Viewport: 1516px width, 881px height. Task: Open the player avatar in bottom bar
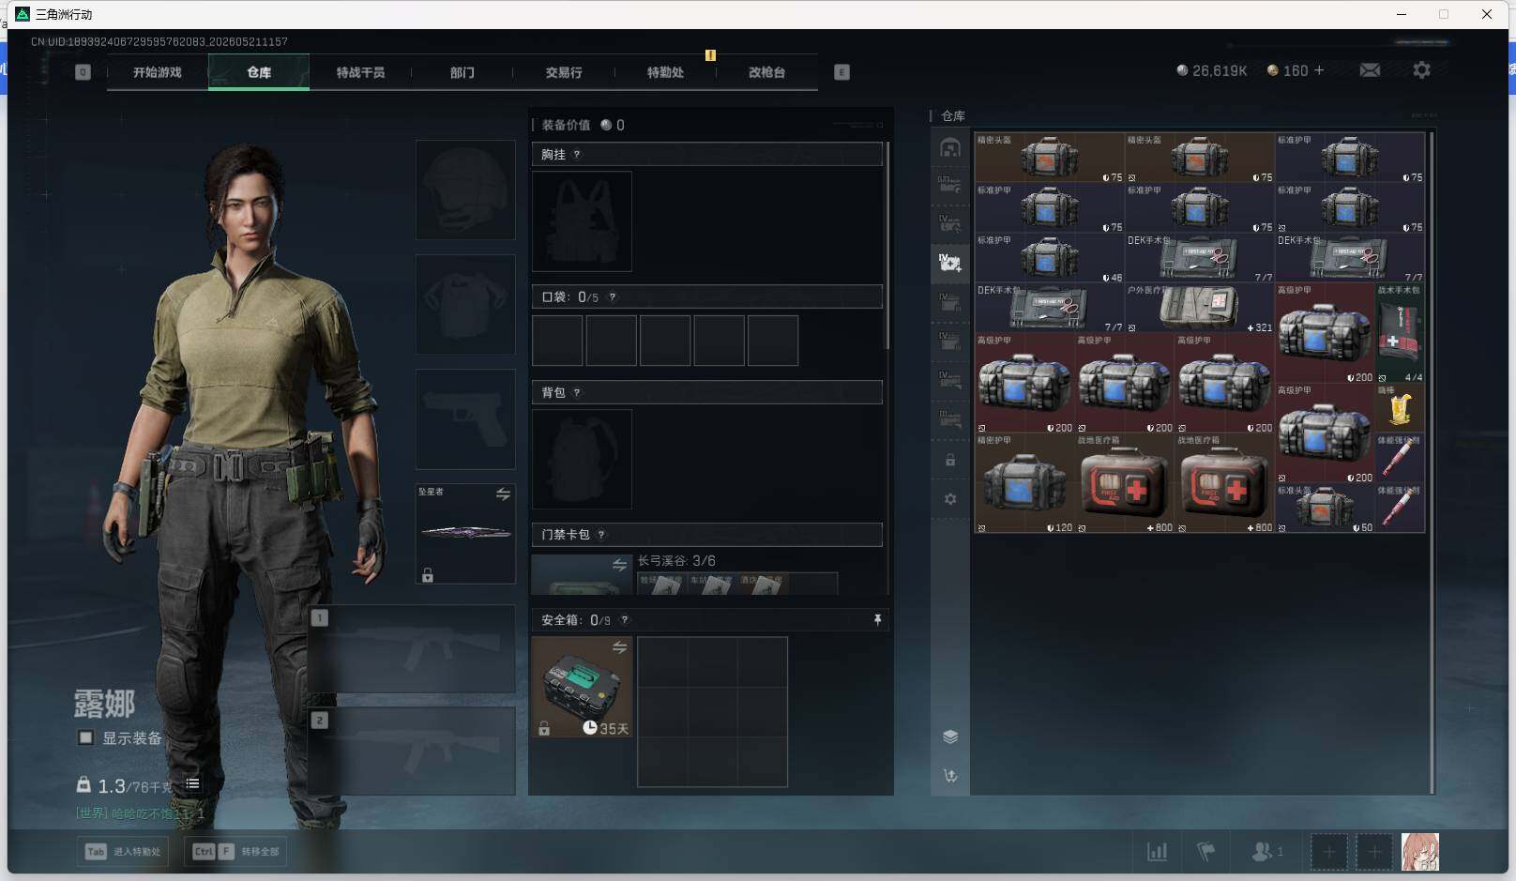coord(1420,852)
